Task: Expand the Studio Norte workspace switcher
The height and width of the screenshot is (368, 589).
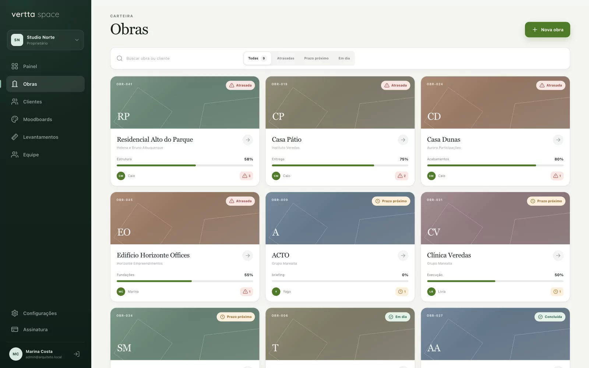Action: (x=45, y=40)
